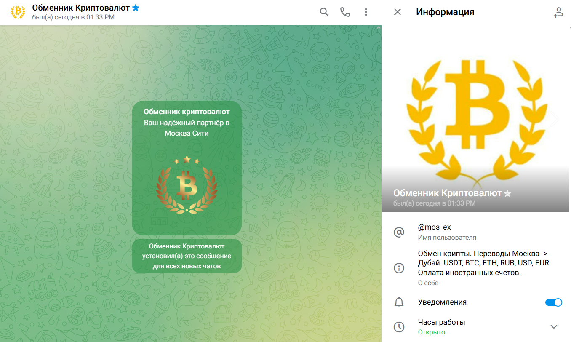Show next profile photo with right arrow

pos(555,119)
